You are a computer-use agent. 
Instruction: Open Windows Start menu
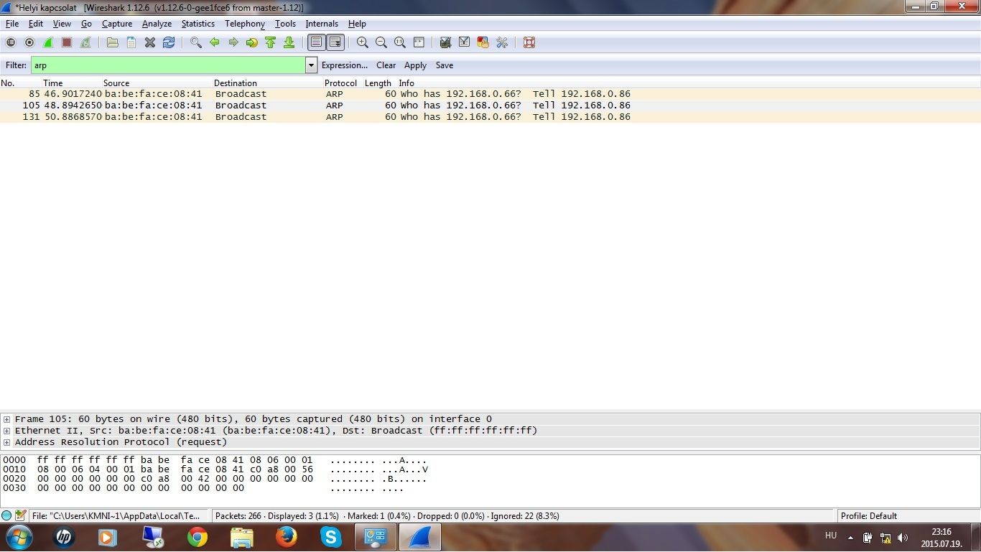click(x=19, y=537)
